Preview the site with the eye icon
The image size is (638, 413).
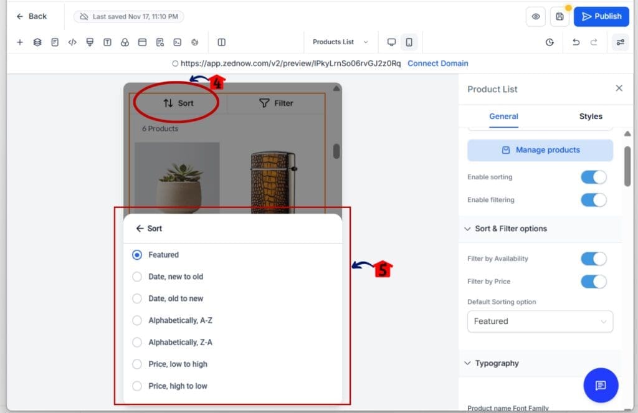(536, 16)
